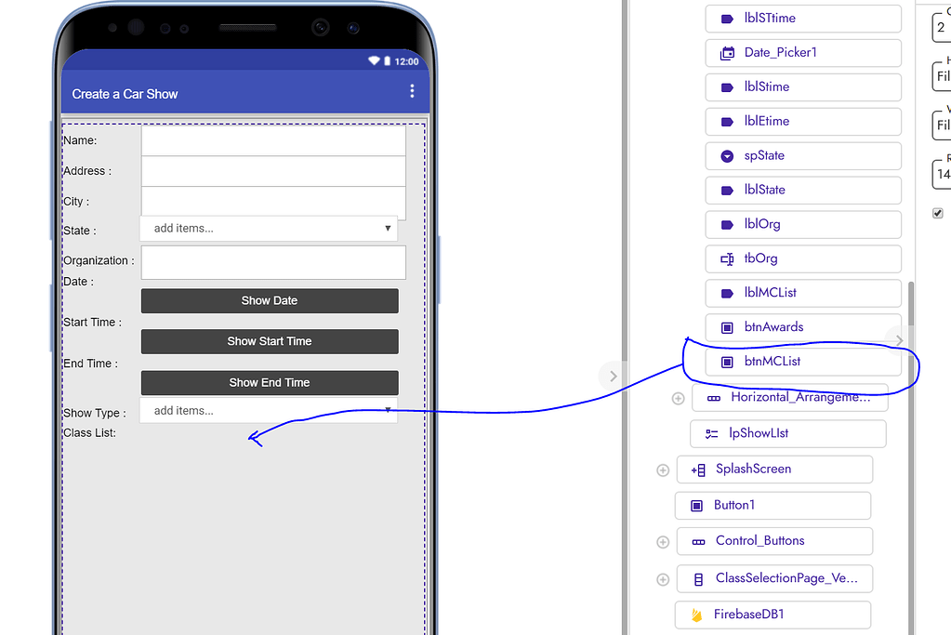Click the button icon beside Button1

(x=696, y=506)
